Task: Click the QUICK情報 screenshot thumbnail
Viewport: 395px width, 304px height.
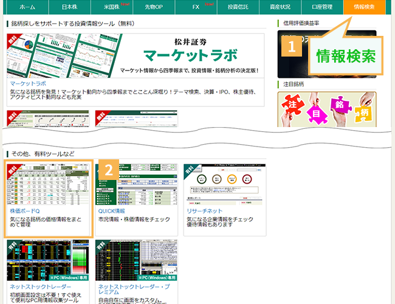Action: point(136,184)
